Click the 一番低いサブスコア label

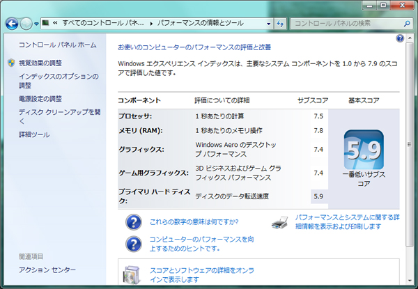click(364, 179)
